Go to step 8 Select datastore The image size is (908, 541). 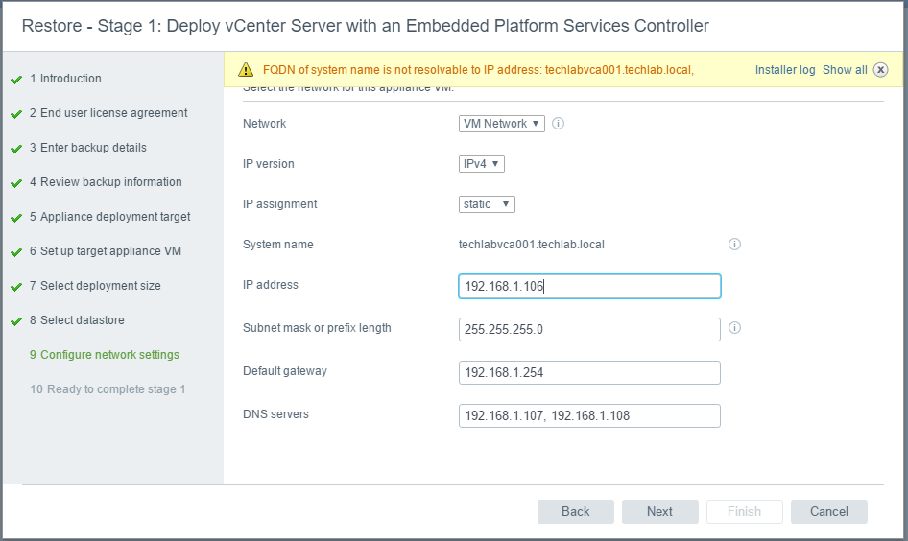click(x=77, y=320)
